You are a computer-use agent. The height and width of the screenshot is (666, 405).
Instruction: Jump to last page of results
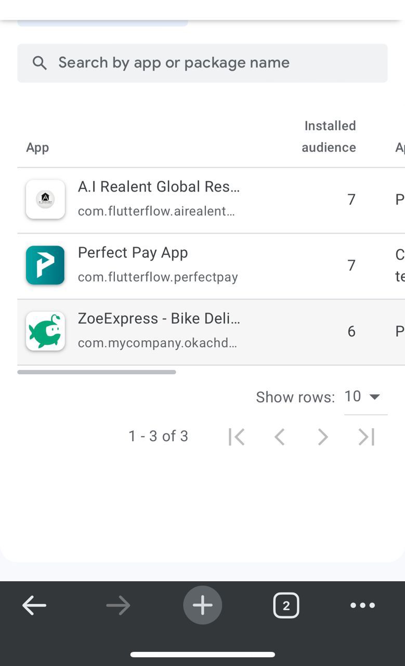tap(367, 437)
